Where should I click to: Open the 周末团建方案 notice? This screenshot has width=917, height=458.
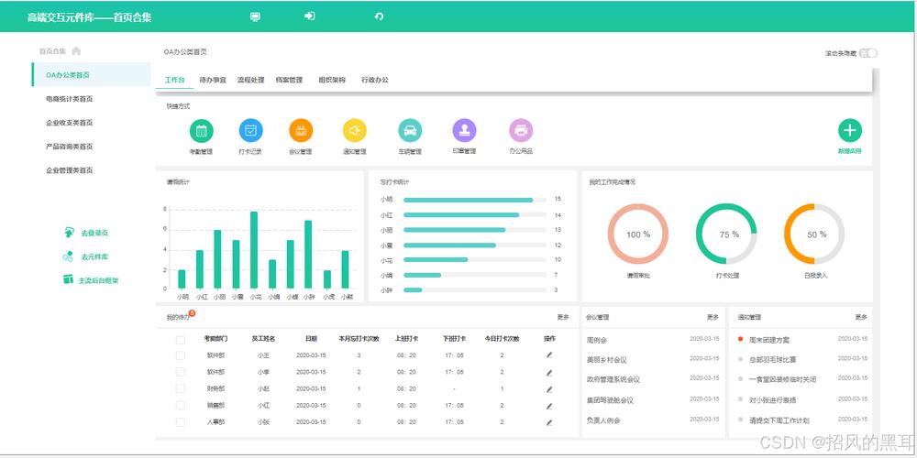768,340
